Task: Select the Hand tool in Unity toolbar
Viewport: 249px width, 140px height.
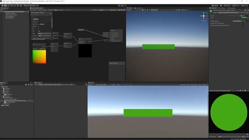Action: click(2, 5)
